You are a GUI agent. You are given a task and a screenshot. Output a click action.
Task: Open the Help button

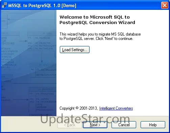[x=153, y=125]
